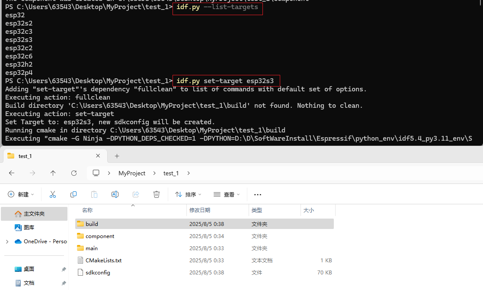Image resolution: width=483 pixels, height=290 pixels.
Task: Select the sdkconfig file
Action: pyautogui.click(x=205, y=272)
